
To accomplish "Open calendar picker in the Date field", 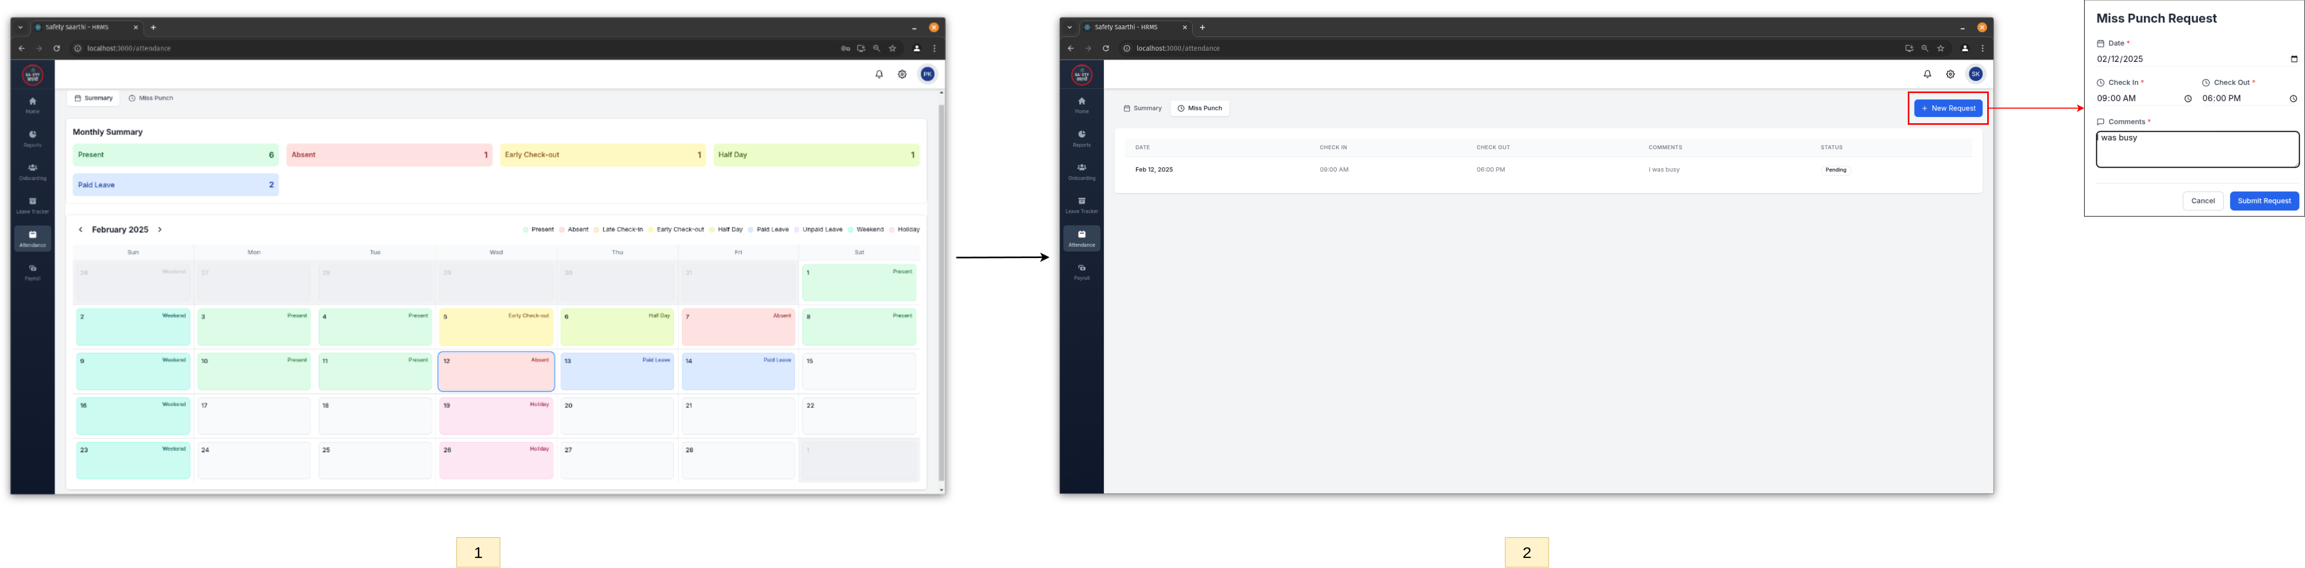I will [2293, 59].
